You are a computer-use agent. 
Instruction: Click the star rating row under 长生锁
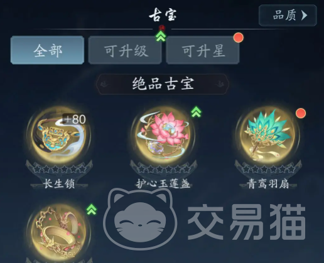(59, 169)
